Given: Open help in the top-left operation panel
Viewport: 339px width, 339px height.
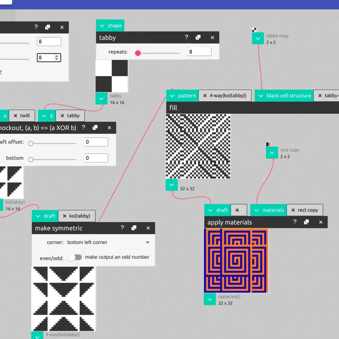Looking at the screenshot, I should (36, 27).
